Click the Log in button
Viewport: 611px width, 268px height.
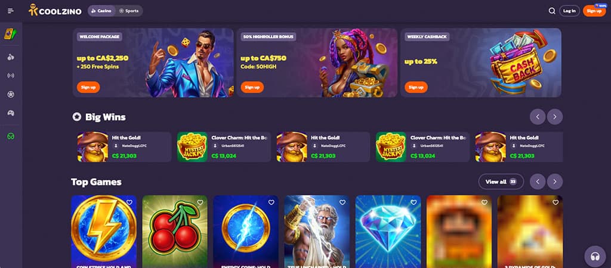point(569,11)
